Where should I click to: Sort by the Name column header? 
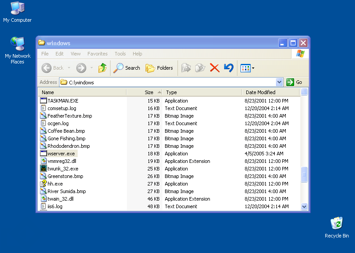[x=82, y=92]
